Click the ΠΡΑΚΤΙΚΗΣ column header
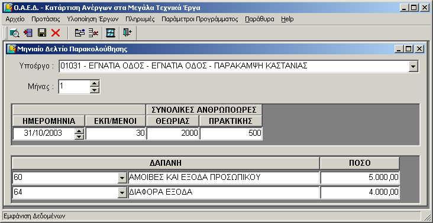This screenshot has width=433, height=223. coord(231,121)
